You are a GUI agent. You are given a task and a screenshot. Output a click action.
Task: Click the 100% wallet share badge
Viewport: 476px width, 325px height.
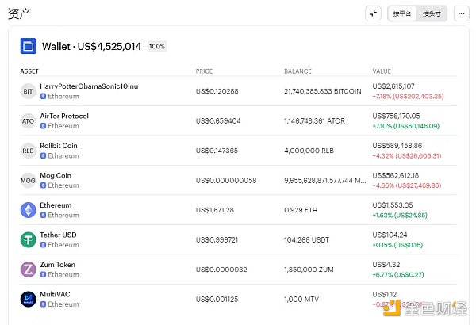pos(157,47)
